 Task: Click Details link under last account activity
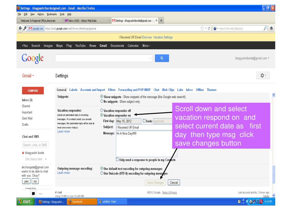[266, 196]
